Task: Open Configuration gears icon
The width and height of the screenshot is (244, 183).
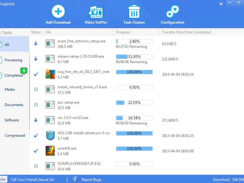Action: coord(173,11)
